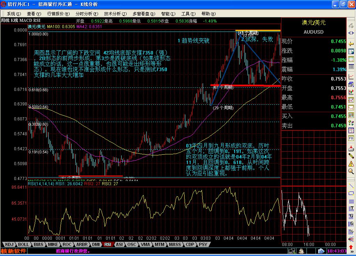Click the RSI(14,14,14) indicator label

pos(41,184)
